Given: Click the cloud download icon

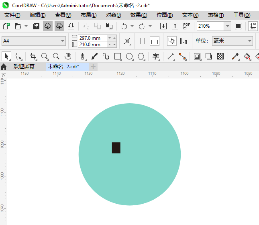Looking at the screenshot, I should [48, 26].
